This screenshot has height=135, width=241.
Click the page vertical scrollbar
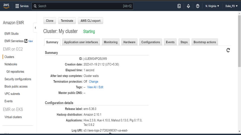coord(239,41)
